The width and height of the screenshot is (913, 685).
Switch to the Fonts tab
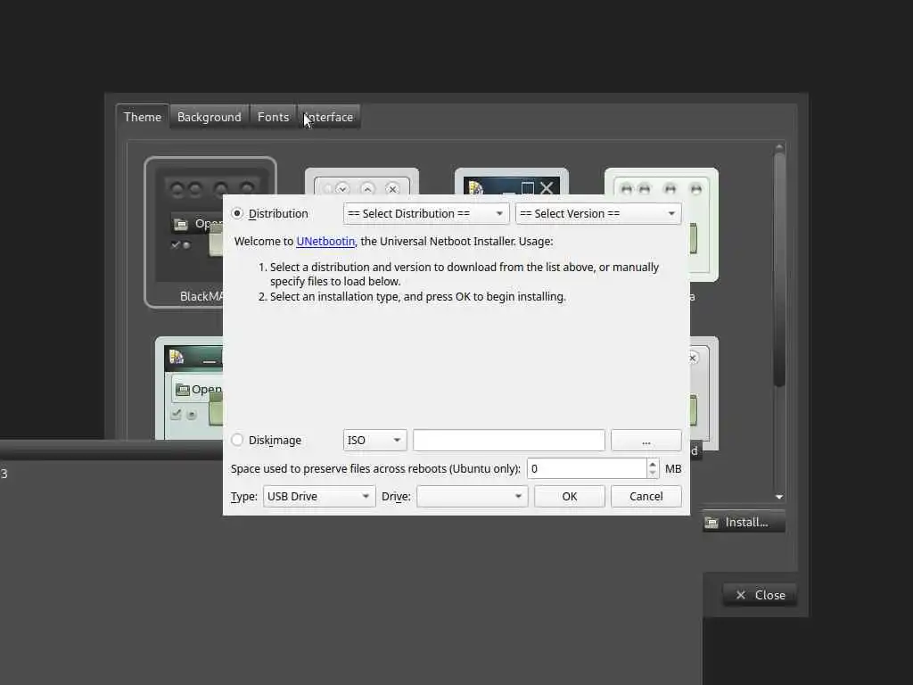pos(273,117)
